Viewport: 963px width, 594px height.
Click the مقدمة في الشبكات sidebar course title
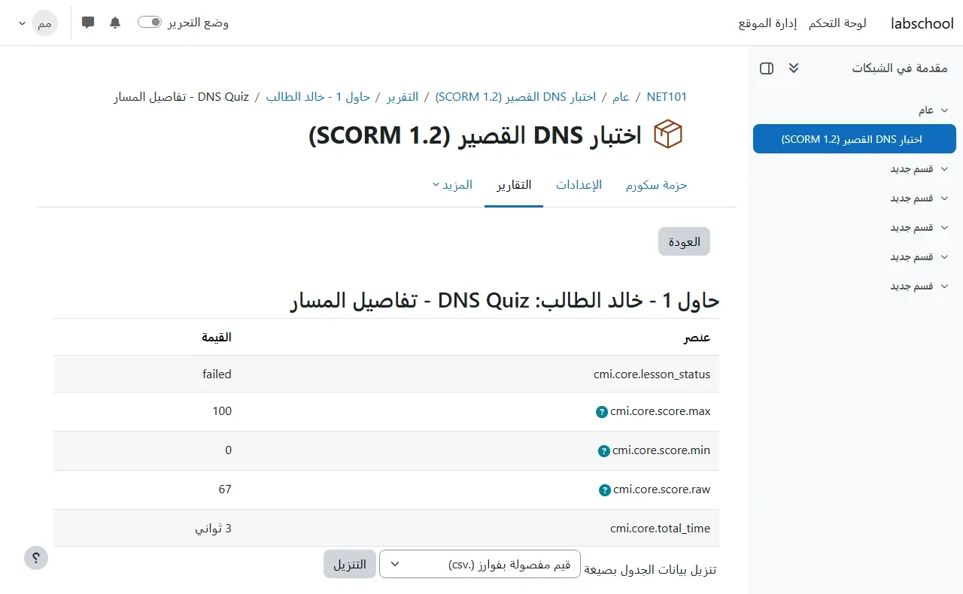click(x=899, y=68)
